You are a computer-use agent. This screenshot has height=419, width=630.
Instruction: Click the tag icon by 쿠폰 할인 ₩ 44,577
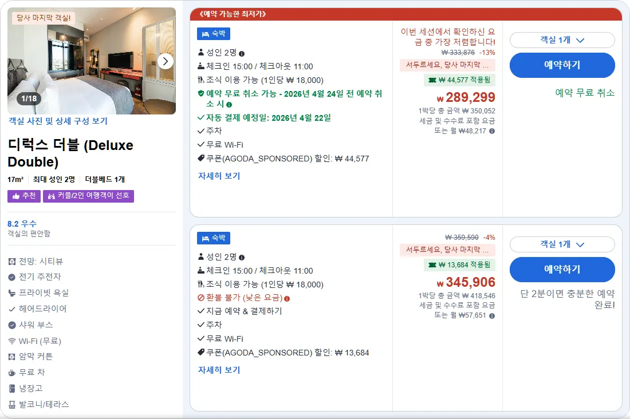click(201, 159)
